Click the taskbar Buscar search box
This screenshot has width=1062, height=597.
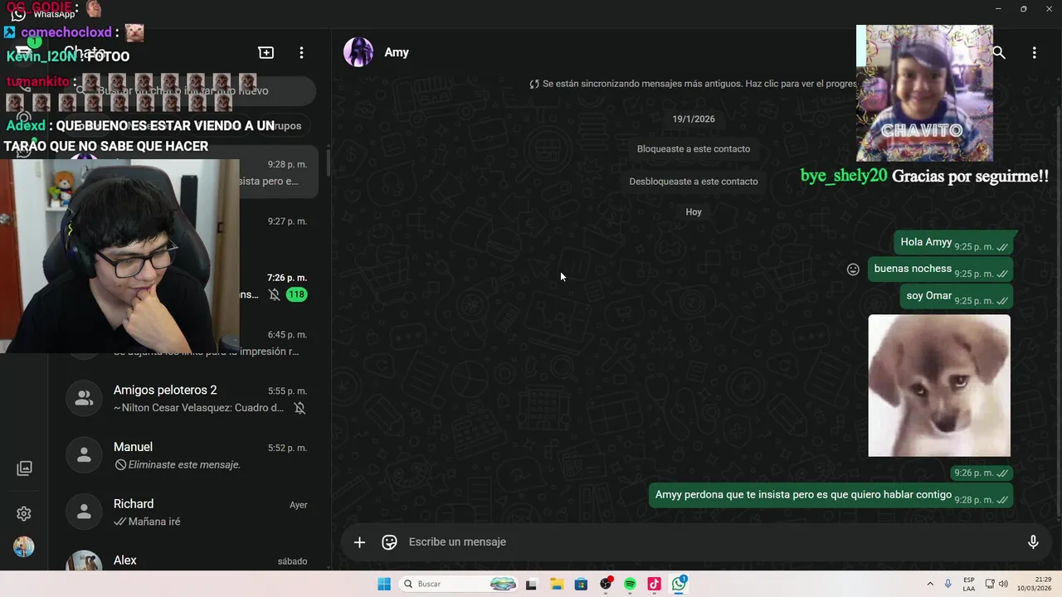pos(458,585)
